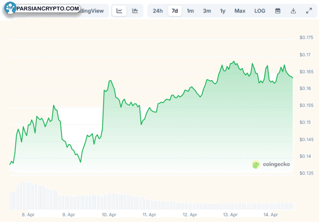
Task: Toggle the LOG scale option
Action: pos(260,11)
